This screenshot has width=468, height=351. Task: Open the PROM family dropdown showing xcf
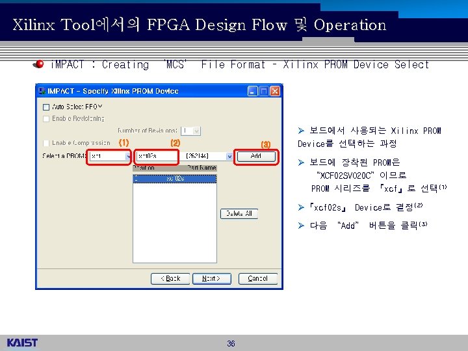point(128,156)
